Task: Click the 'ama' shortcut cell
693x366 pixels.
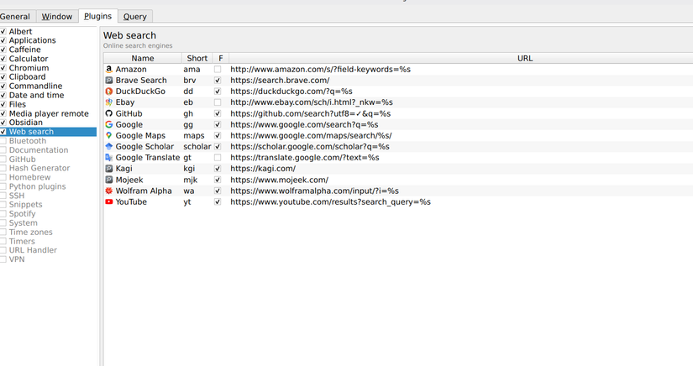Action: tap(197, 70)
